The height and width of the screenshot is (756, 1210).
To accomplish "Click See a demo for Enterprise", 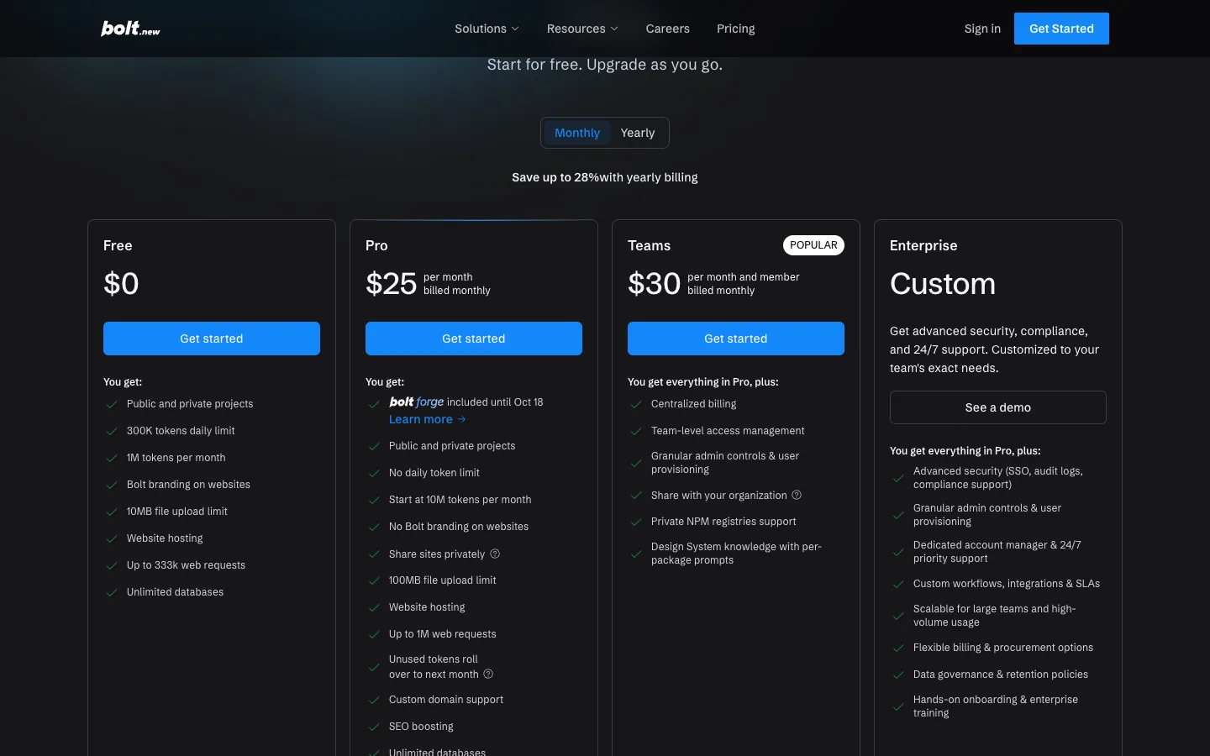I will (998, 407).
